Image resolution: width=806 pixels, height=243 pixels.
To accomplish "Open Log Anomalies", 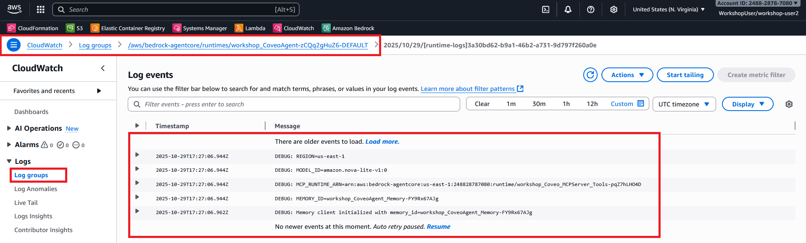I will coord(36,189).
